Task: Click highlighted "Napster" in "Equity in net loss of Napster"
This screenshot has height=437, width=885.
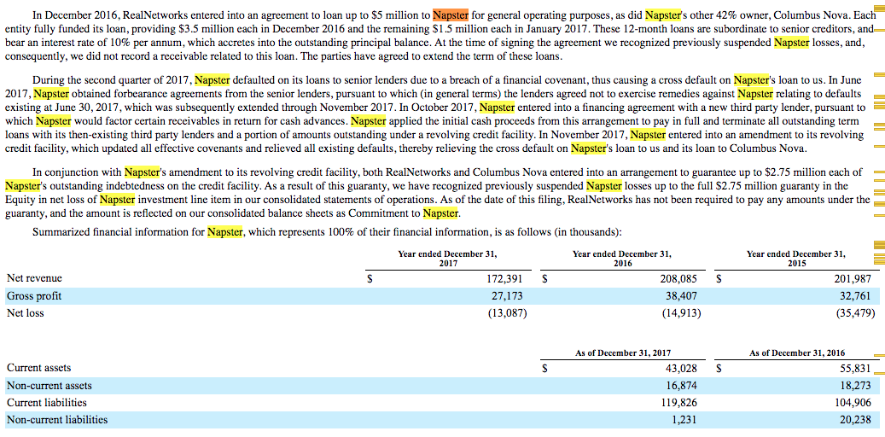Action: click(118, 200)
